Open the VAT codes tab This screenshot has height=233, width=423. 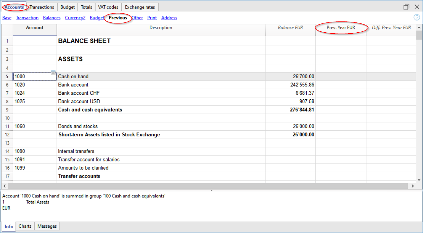coord(108,7)
